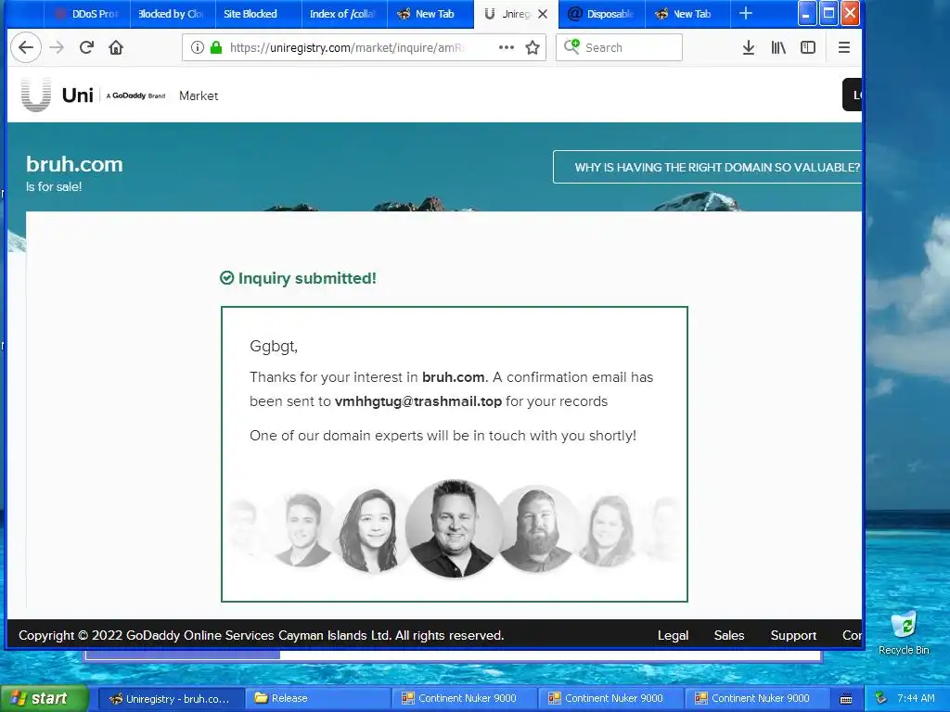Viewport: 950px width, 712px height.
Task: Close the Uniregistry tab
Action: point(543,14)
